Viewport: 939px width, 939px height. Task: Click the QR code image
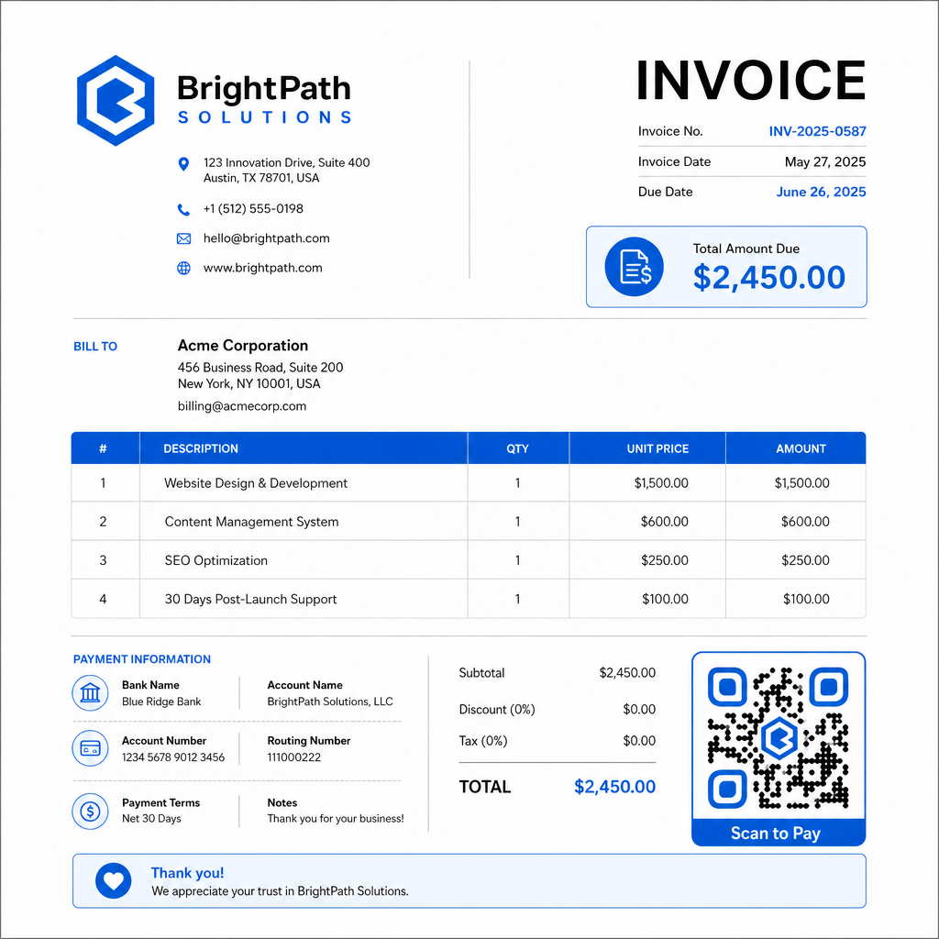[779, 737]
